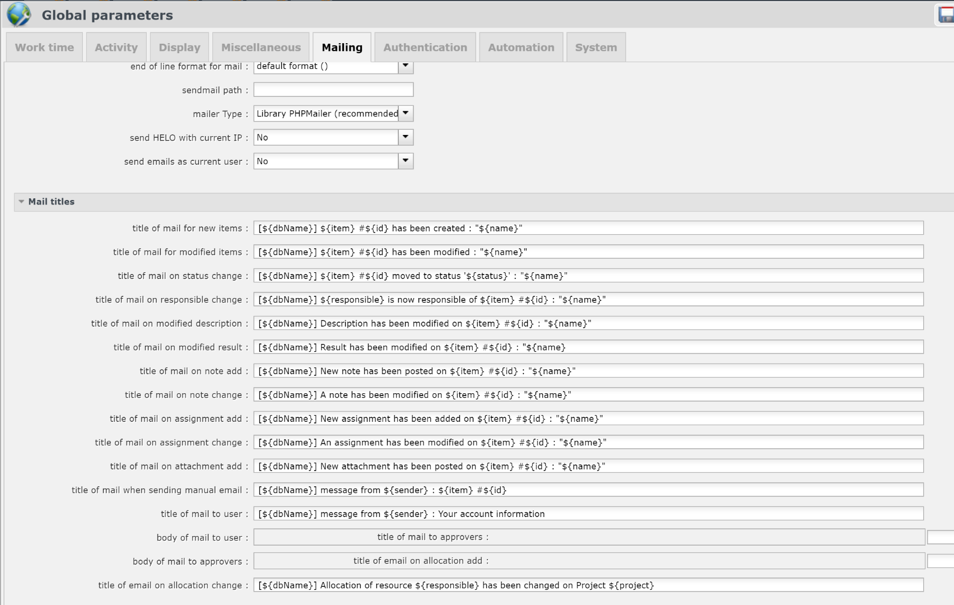Screen dimensions: 954x605
Task: Open the send emails as current user dropdown
Action: (406, 161)
